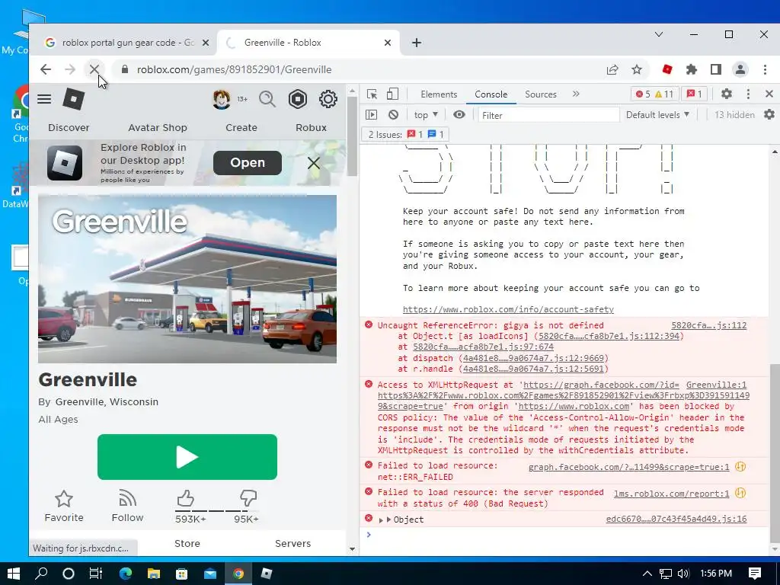Viewport: 780px width, 585px height.
Task: Open Default levels dropdown
Action: point(657,115)
